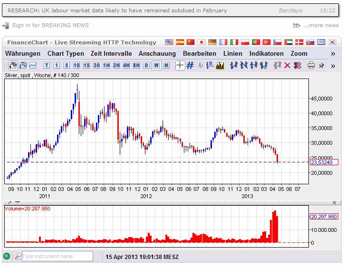The width and height of the screenshot is (345, 269).
Task: Click the toolbar drag handle grip
Action: coord(5,66)
